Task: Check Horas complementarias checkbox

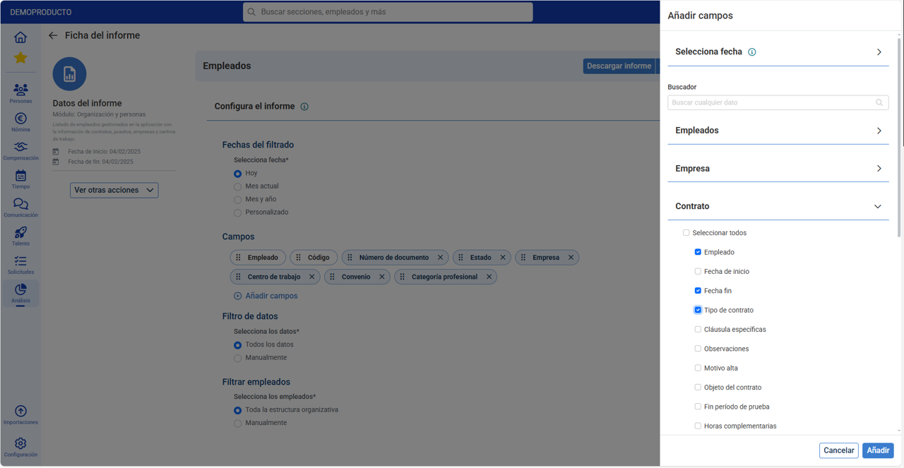Action: [x=698, y=426]
